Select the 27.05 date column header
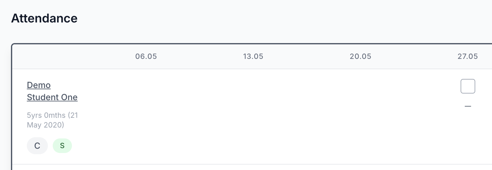The width and height of the screenshot is (492, 170). 468,56
